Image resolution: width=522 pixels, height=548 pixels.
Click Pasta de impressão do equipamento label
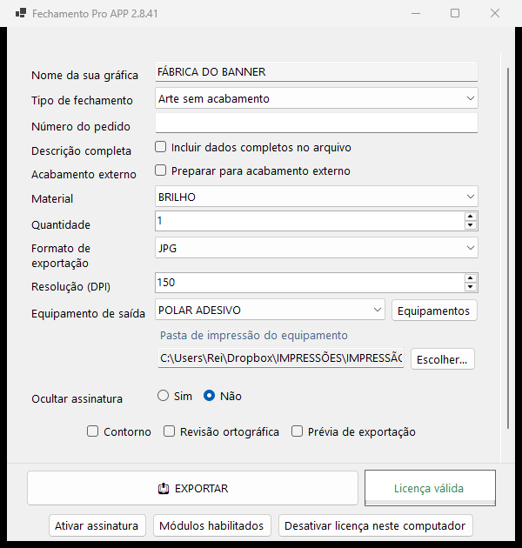click(254, 335)
